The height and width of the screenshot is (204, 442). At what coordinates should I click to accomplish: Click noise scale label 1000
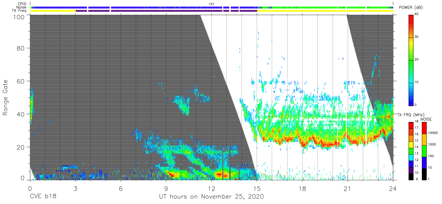433,145
